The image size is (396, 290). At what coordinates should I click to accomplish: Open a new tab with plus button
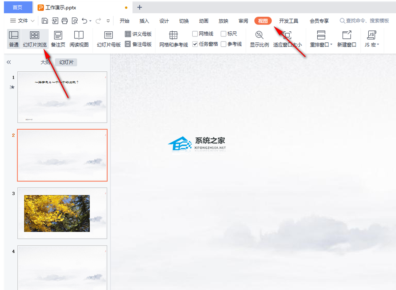pos(140,8)
